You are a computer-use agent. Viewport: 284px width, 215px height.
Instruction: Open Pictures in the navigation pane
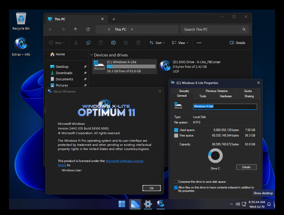pyautogui.click(x=59, y=85)
